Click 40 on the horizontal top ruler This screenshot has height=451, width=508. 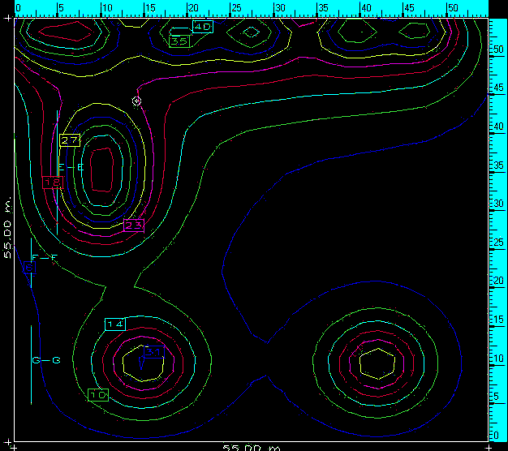point(366,8)
